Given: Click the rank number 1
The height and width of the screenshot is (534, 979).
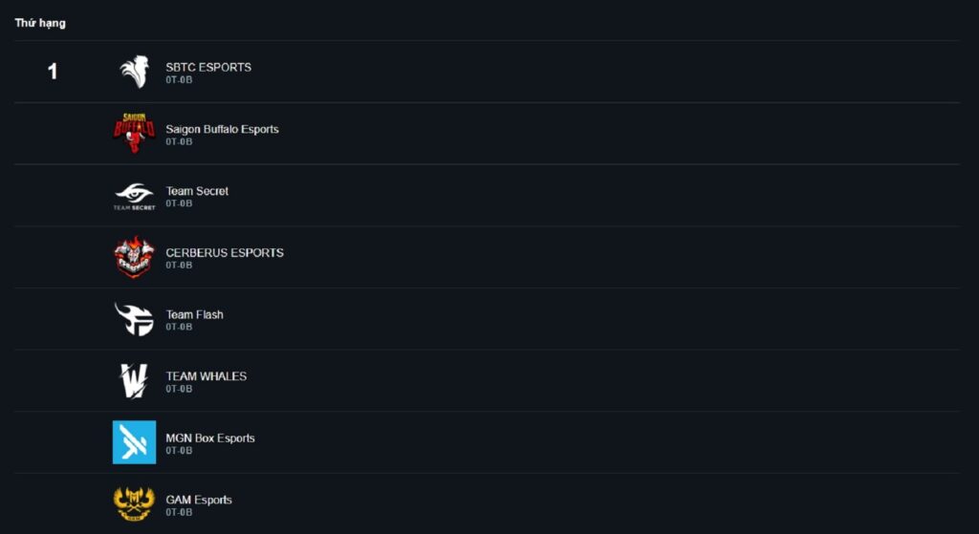Looking at the screenshot, I should (53, 72).
